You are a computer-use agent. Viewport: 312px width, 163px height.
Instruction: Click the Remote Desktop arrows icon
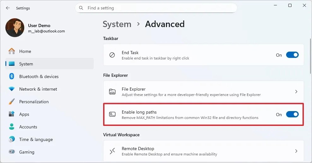click(x=112, y=151)
